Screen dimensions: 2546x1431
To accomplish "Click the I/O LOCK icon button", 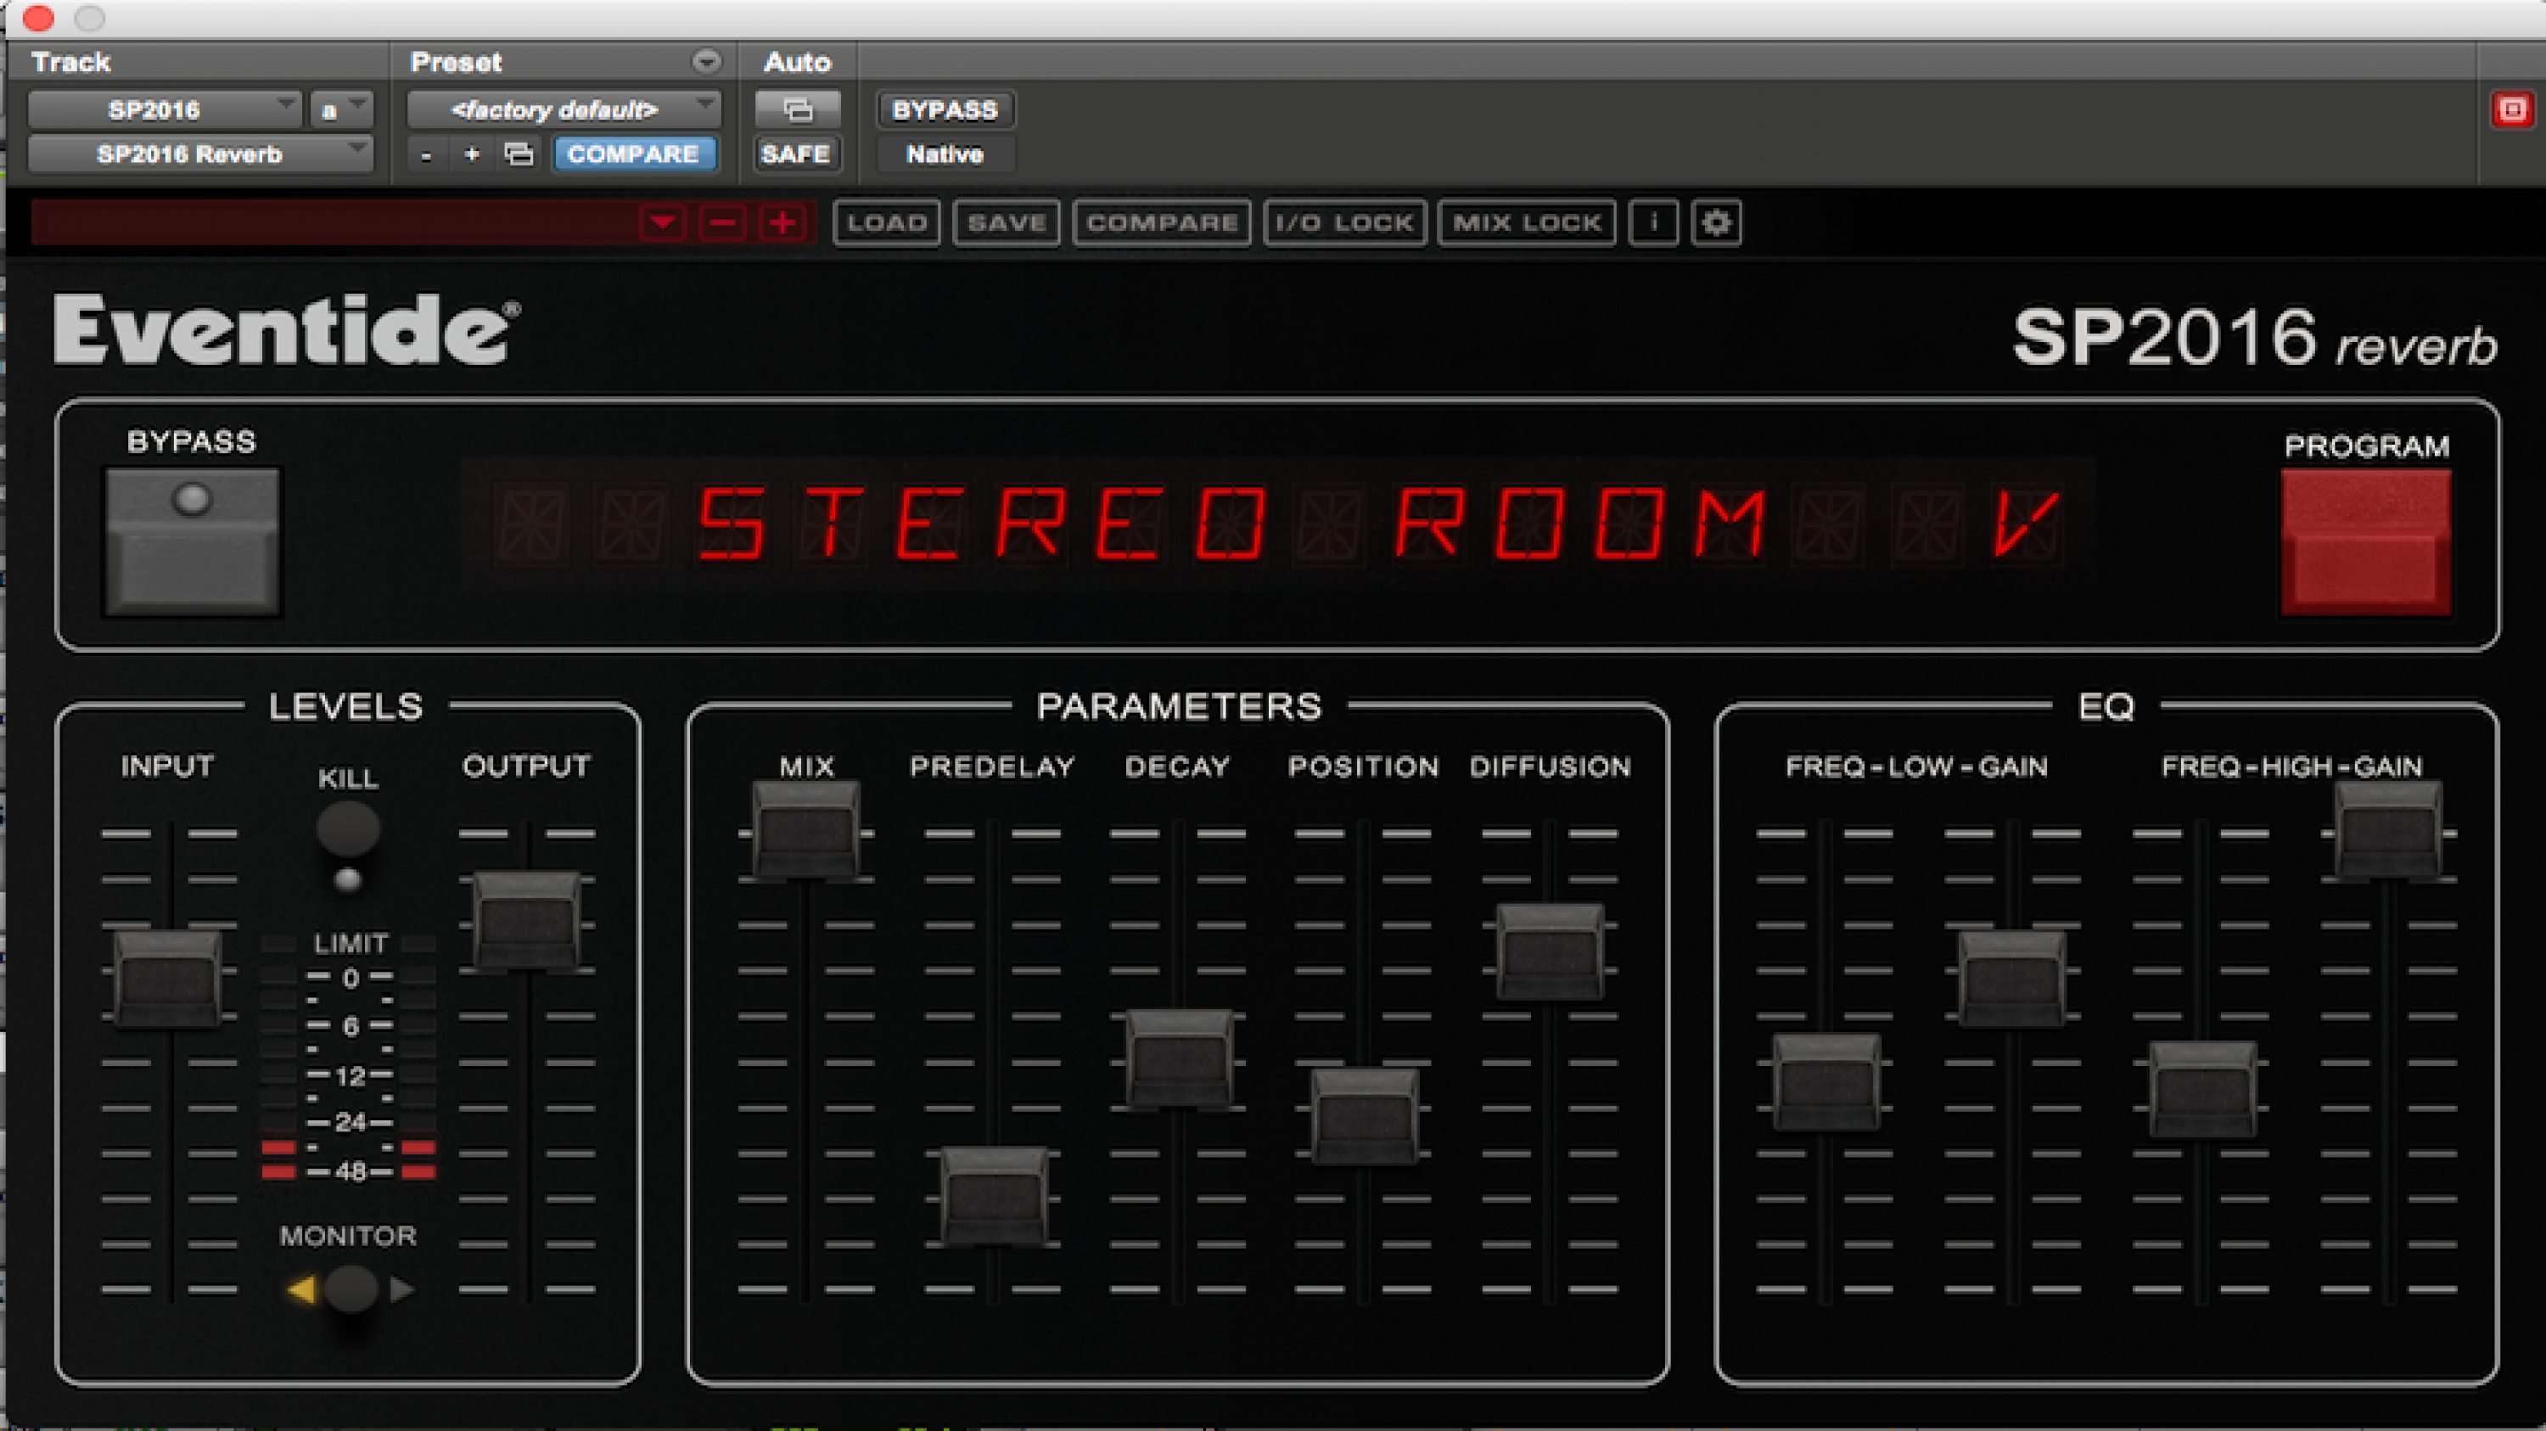I will coord(1343,222).
